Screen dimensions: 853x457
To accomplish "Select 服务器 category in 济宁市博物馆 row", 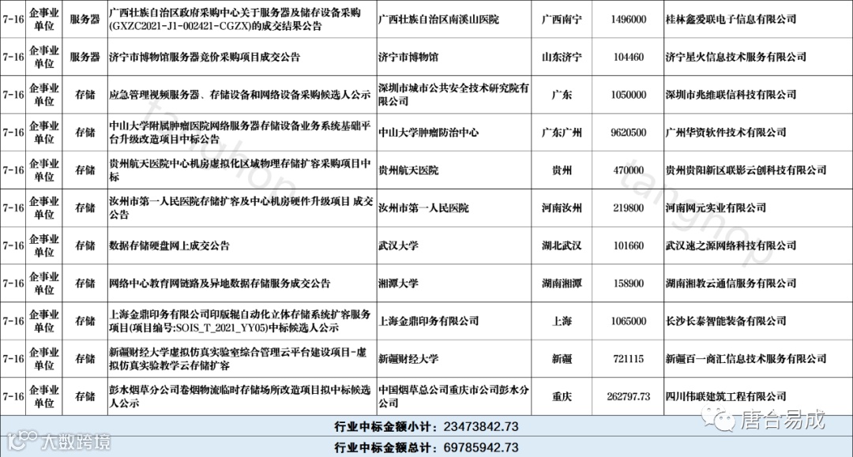I will [85, 57].
